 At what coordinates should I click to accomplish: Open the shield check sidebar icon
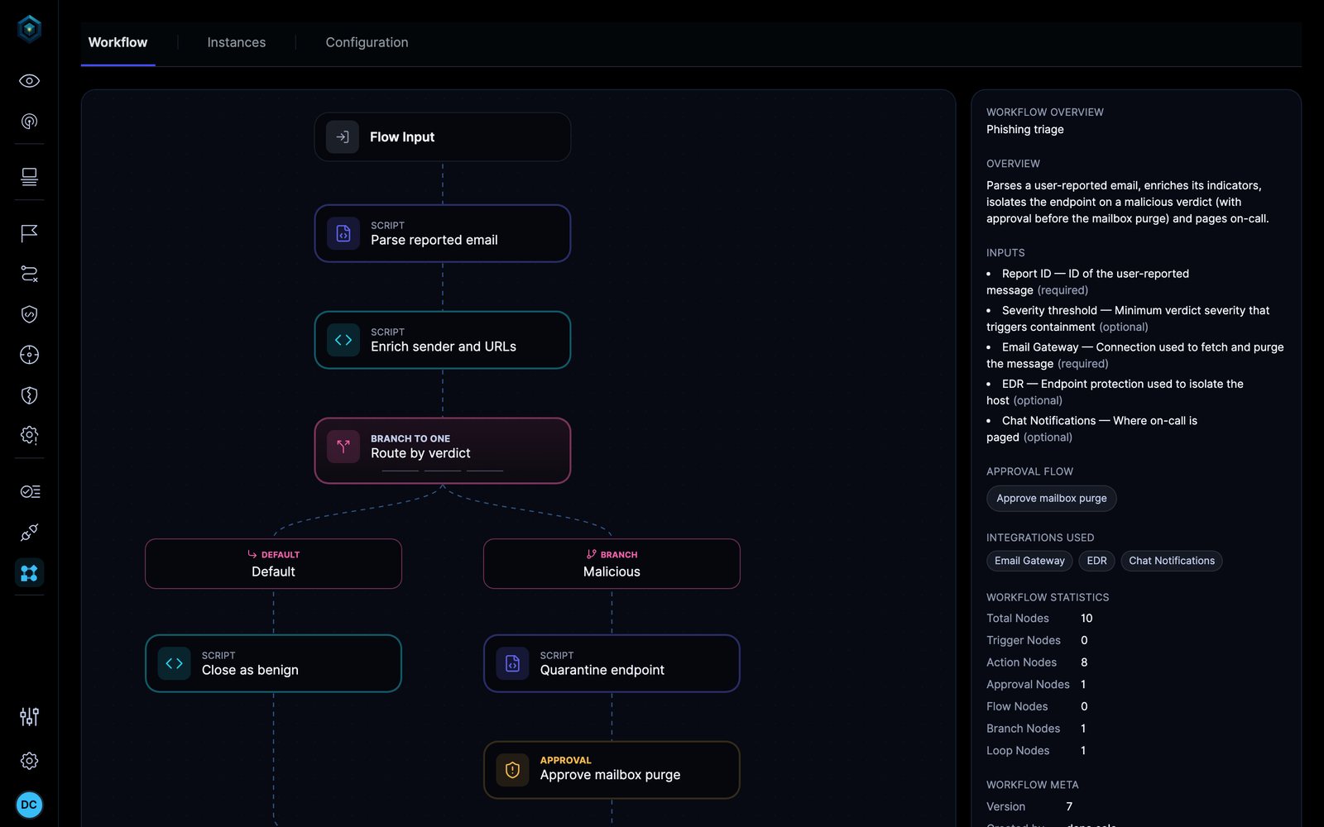29,314
